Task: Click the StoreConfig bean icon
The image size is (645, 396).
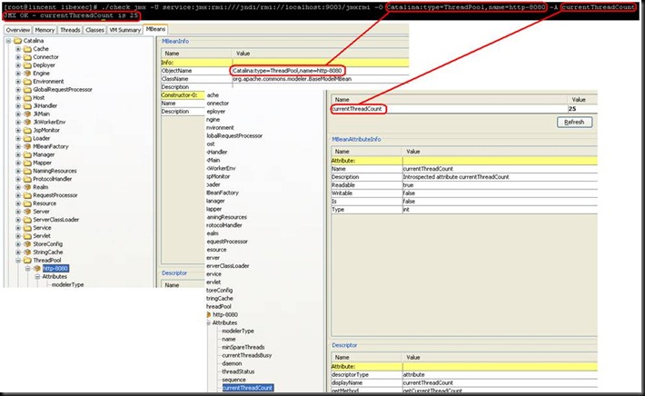Action: 26,243
